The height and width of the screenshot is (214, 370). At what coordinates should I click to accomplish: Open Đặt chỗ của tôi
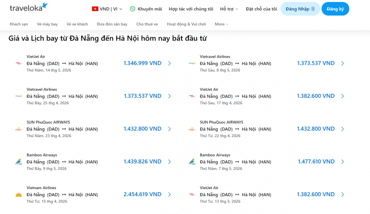tap(261, 9)
